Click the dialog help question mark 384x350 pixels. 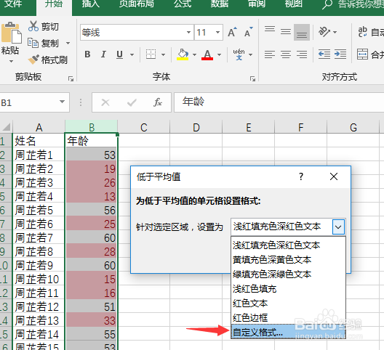[x=301, y=176]
